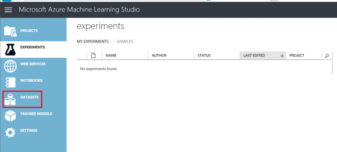Switch to the Samples tab
The image size is (337, 152).
(125, 41)
